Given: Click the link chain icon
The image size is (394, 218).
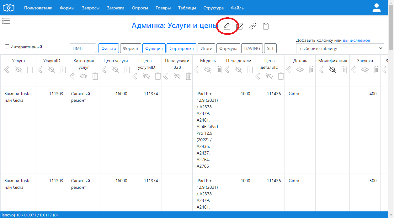Looking at the screenshot, I should coord(253,26).
